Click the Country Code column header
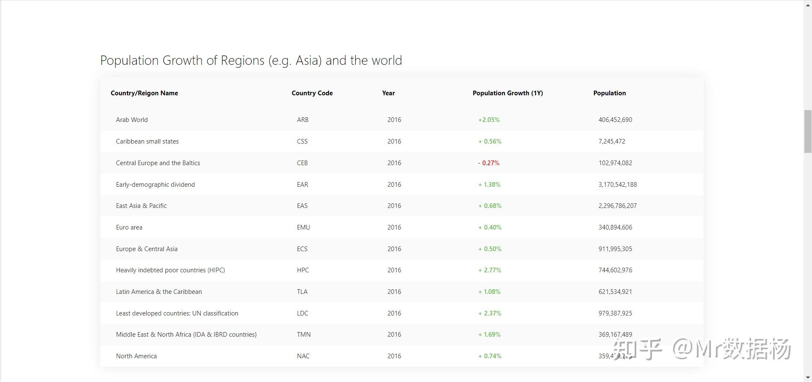Screen dimensions: 812x382 pos(312,93)
